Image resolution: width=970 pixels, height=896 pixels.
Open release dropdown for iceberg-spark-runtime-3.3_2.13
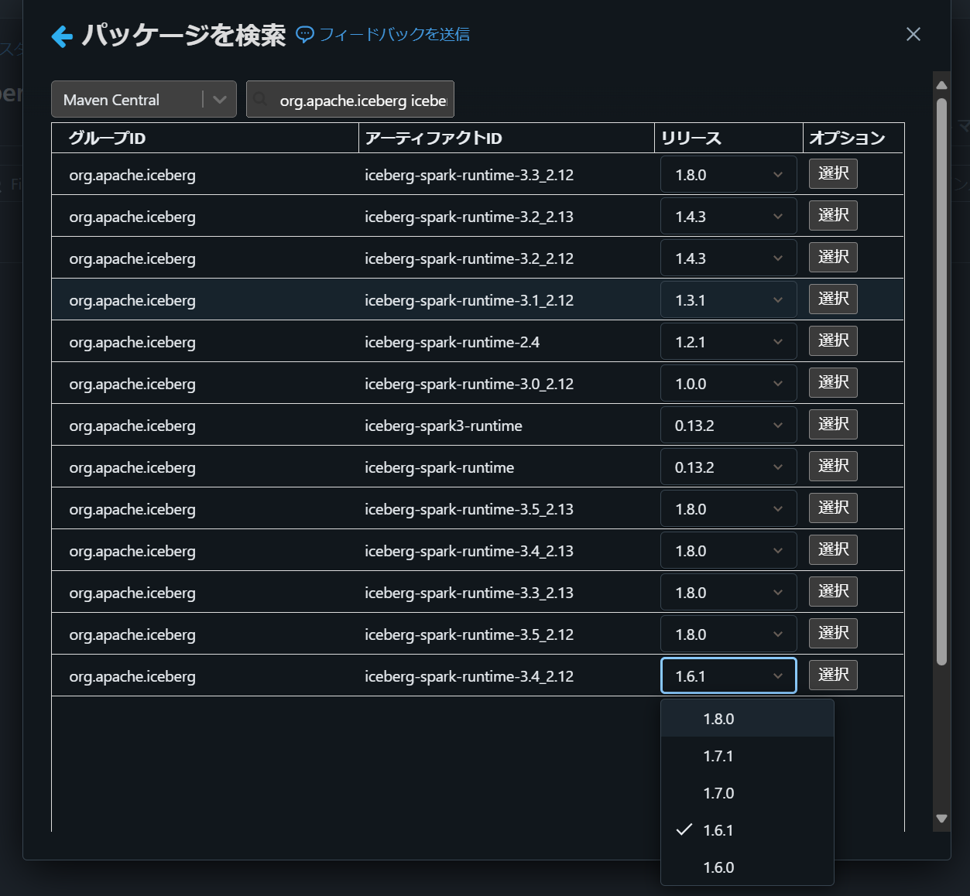pyautogui.click(x=728, y=592)
